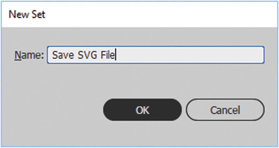Focus the Name input field
The width and height of the screenshot is (279, 148).
[x=155, y=55]
